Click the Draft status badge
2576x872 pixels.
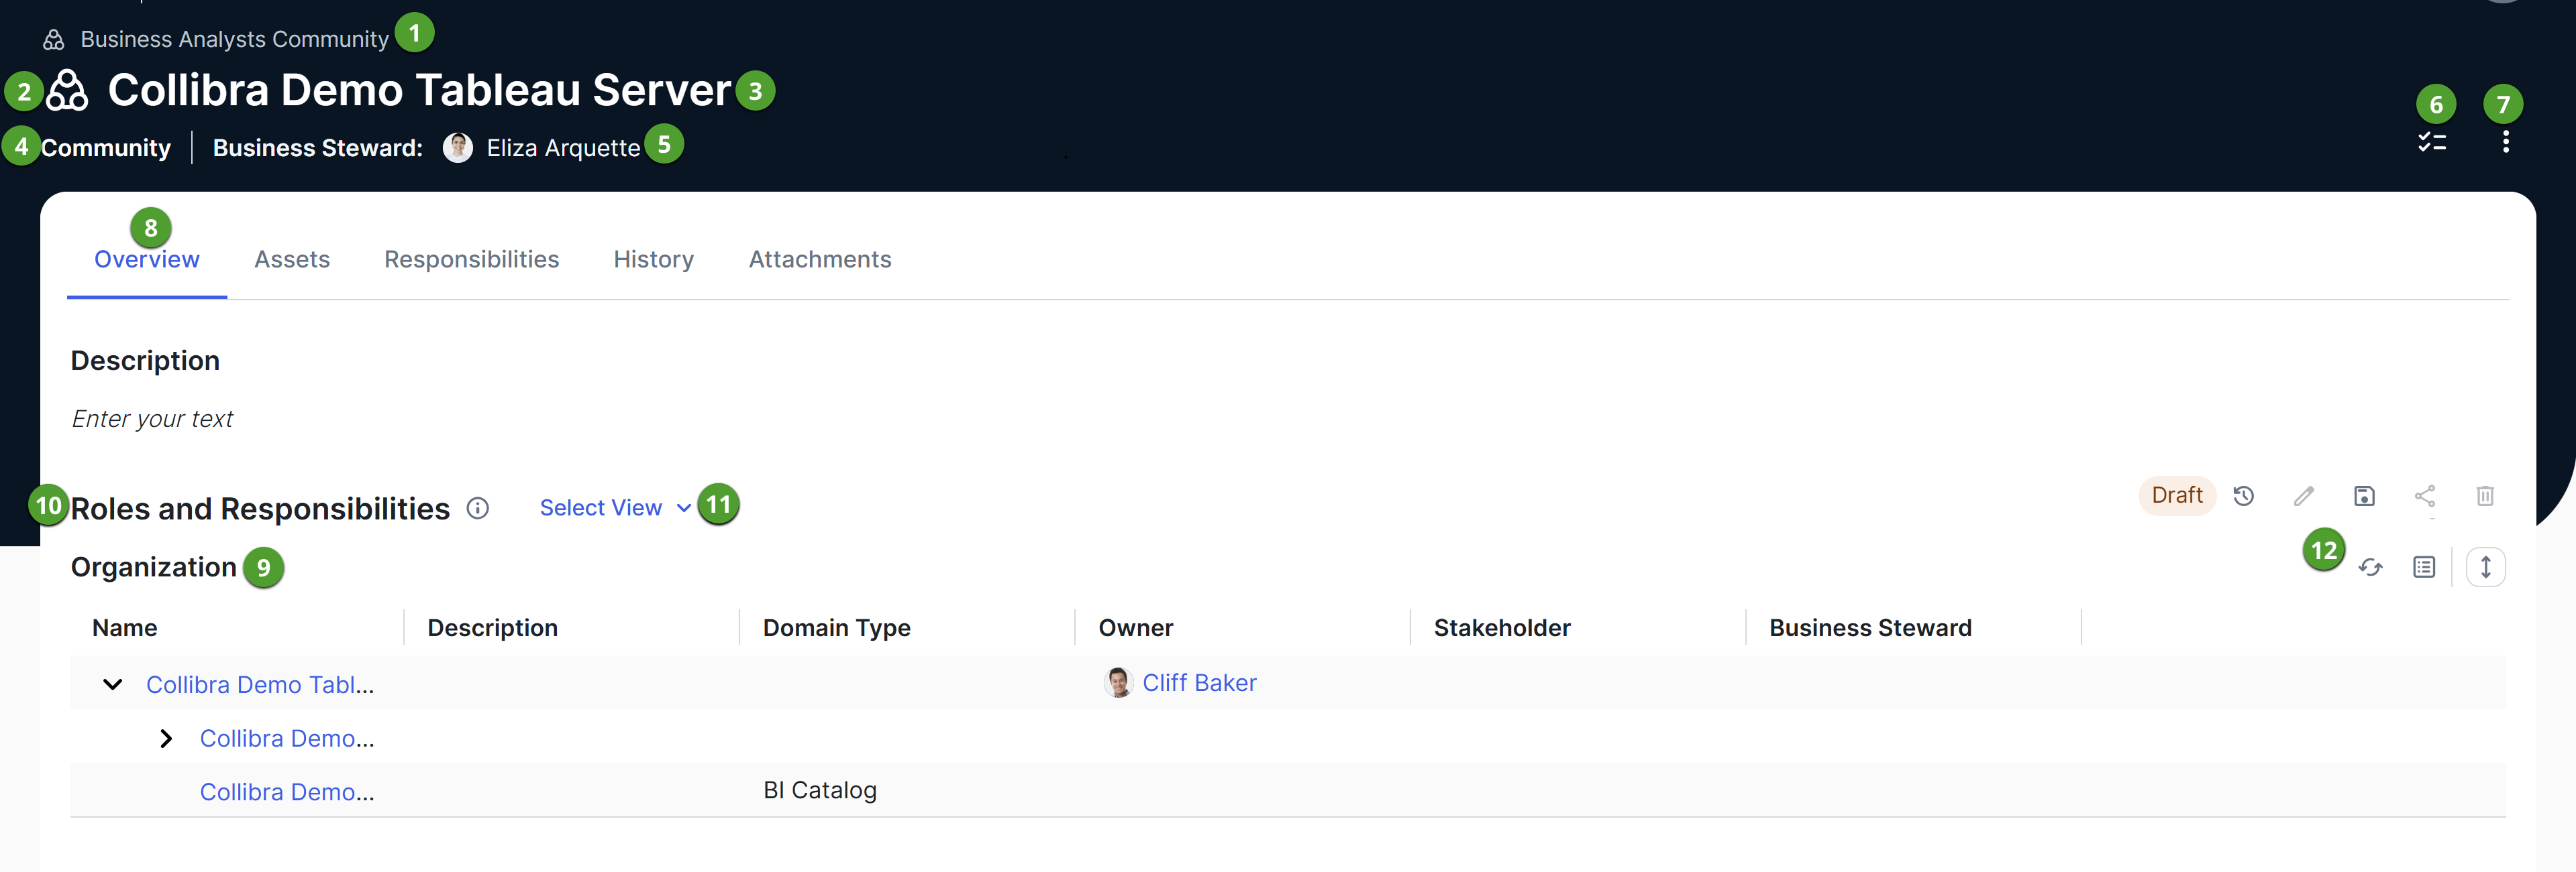point(2177,495)
